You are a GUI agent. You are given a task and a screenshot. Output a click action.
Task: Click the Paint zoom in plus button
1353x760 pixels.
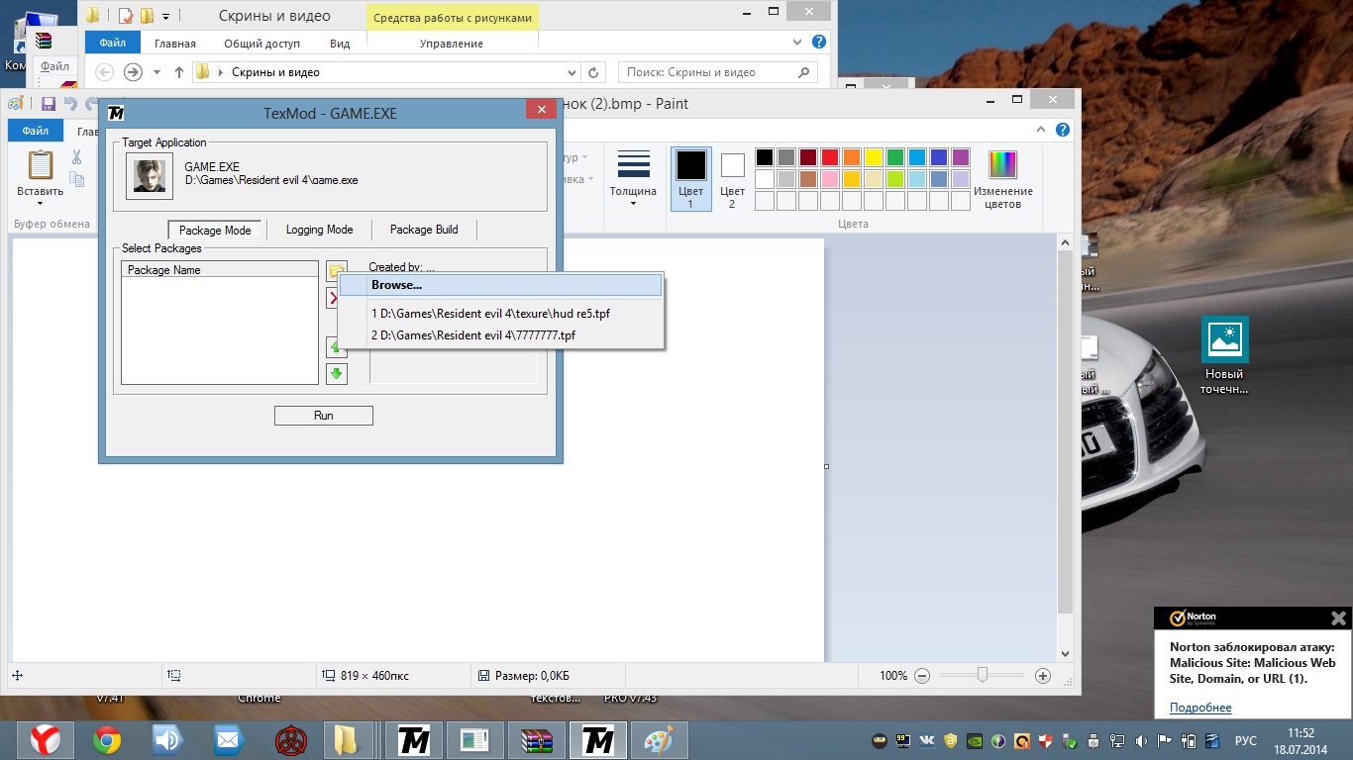click(1042, 676)
